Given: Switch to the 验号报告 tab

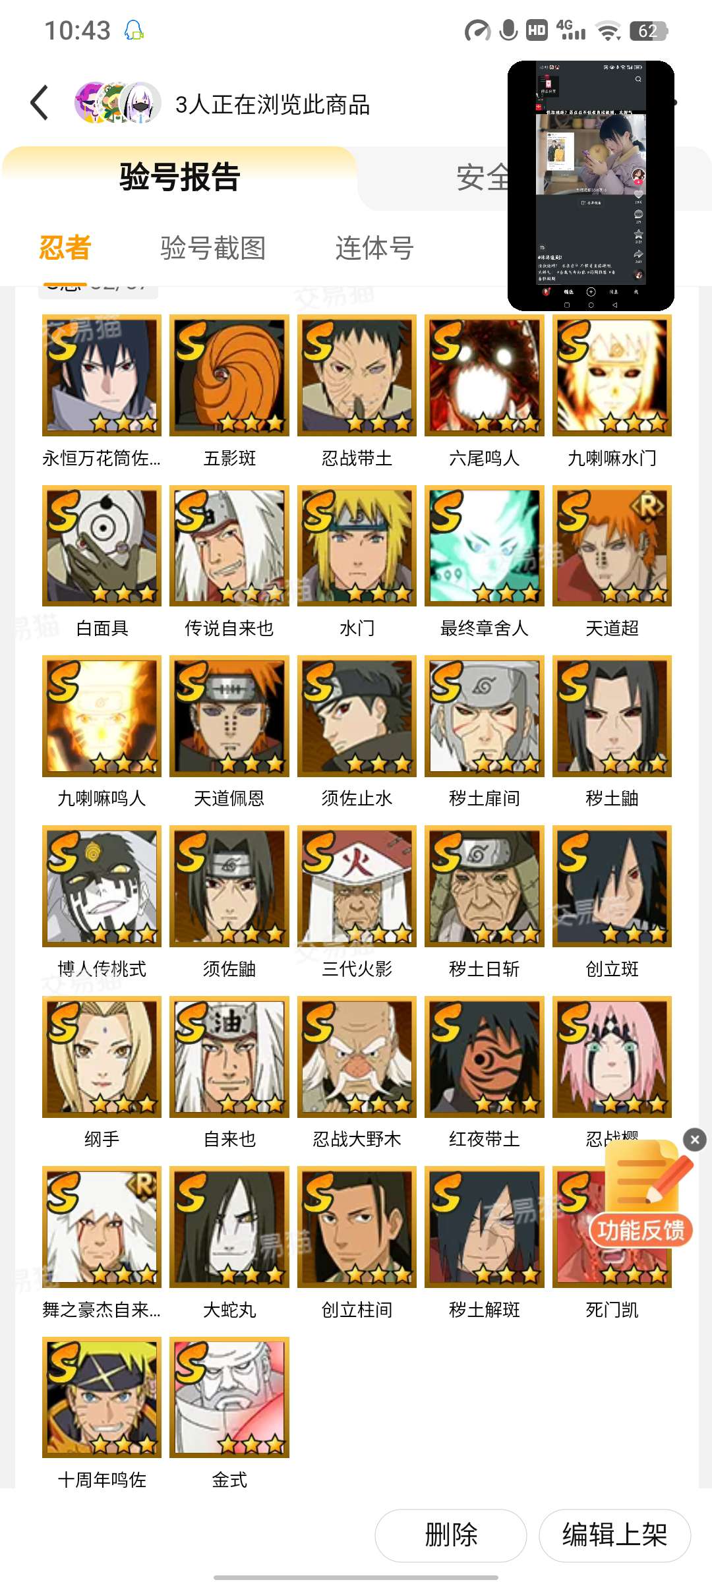Looking at the screenshot, I should [179, 177].
